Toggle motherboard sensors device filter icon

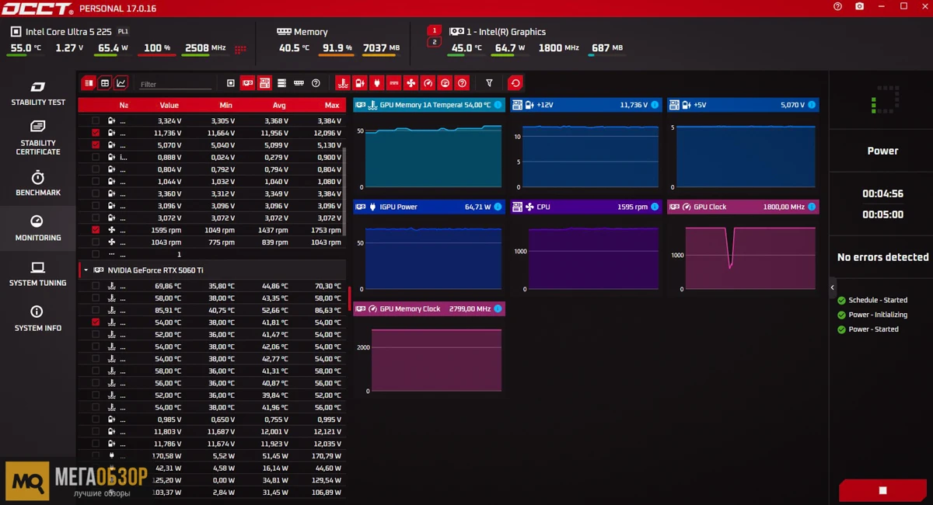pyautogui.click(x=264, y=83)
